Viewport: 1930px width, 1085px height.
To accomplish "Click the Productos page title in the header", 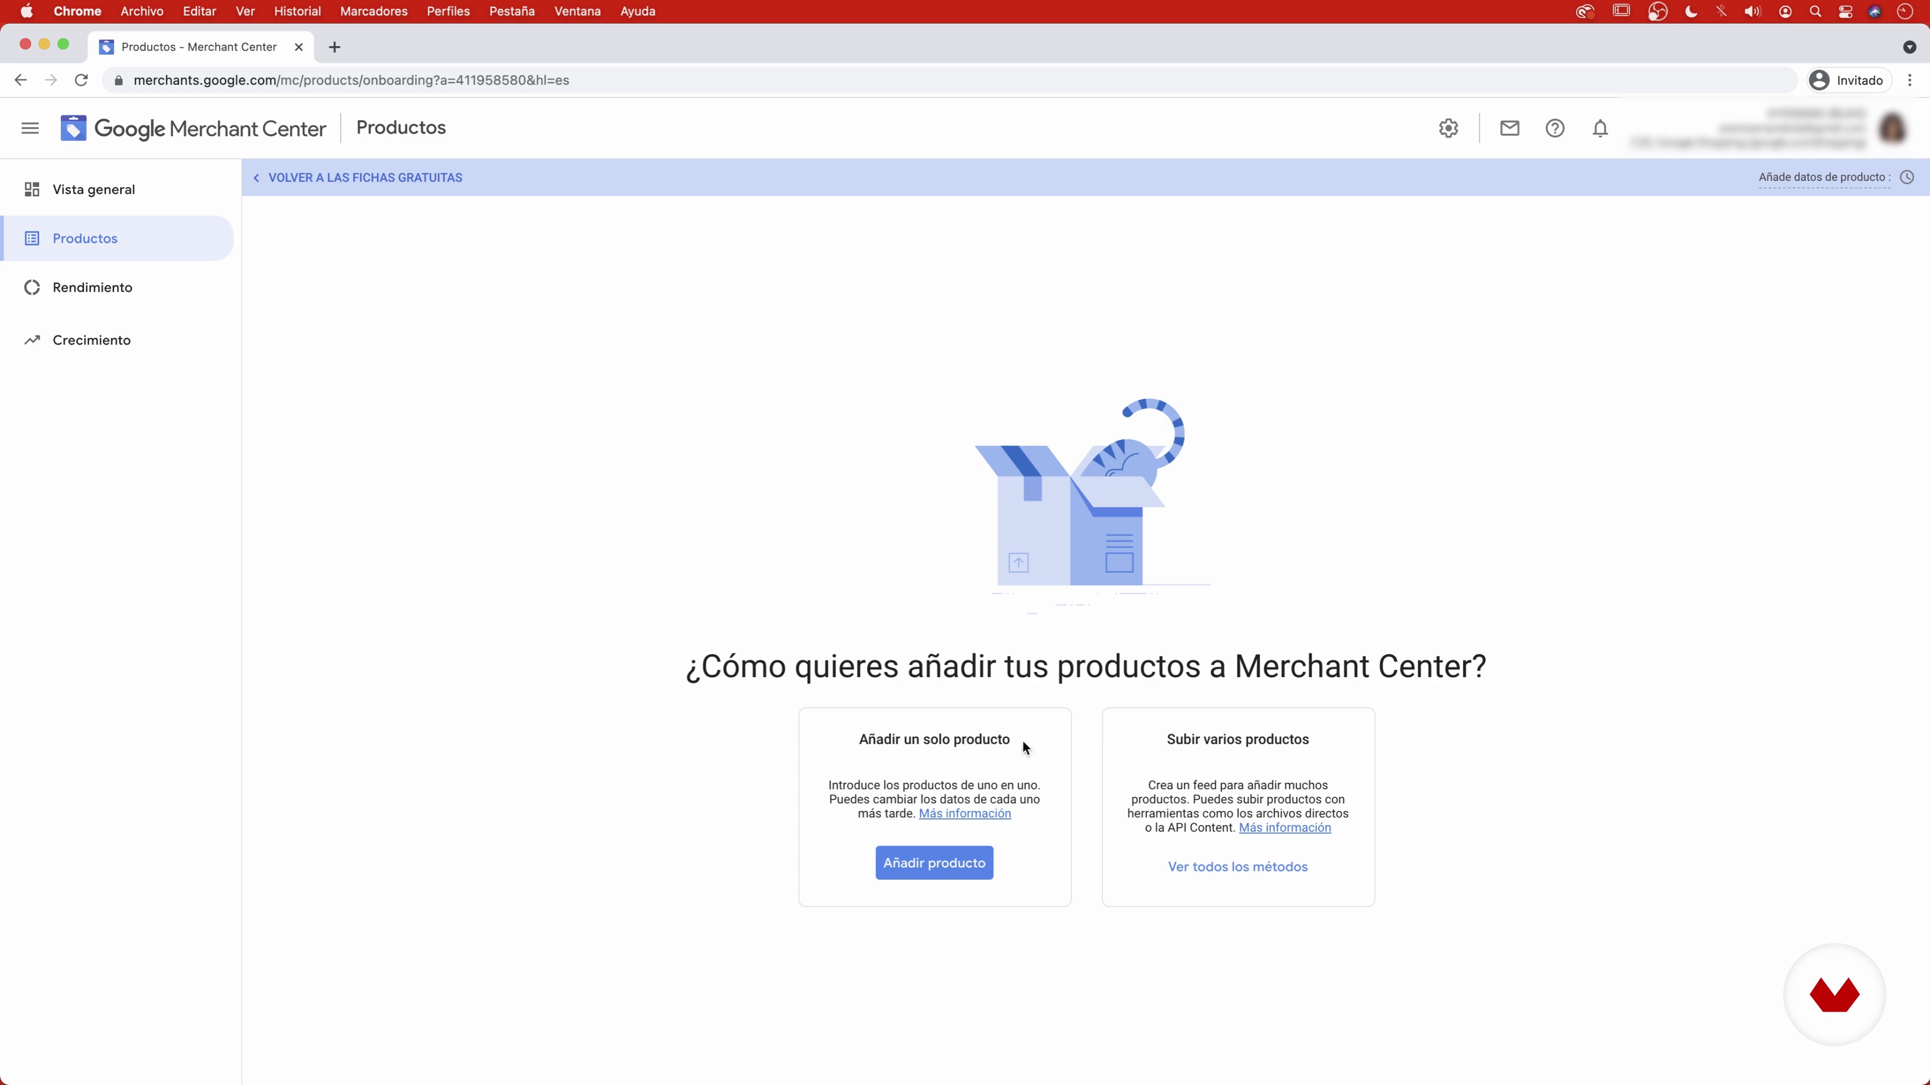I will tap(401, 127).
